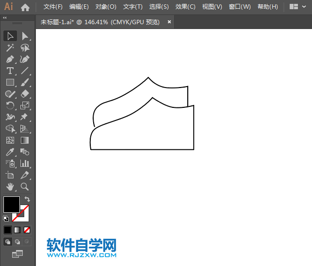Select the Type tool
The image size is (312, 266).
click(x=10, y=71)
